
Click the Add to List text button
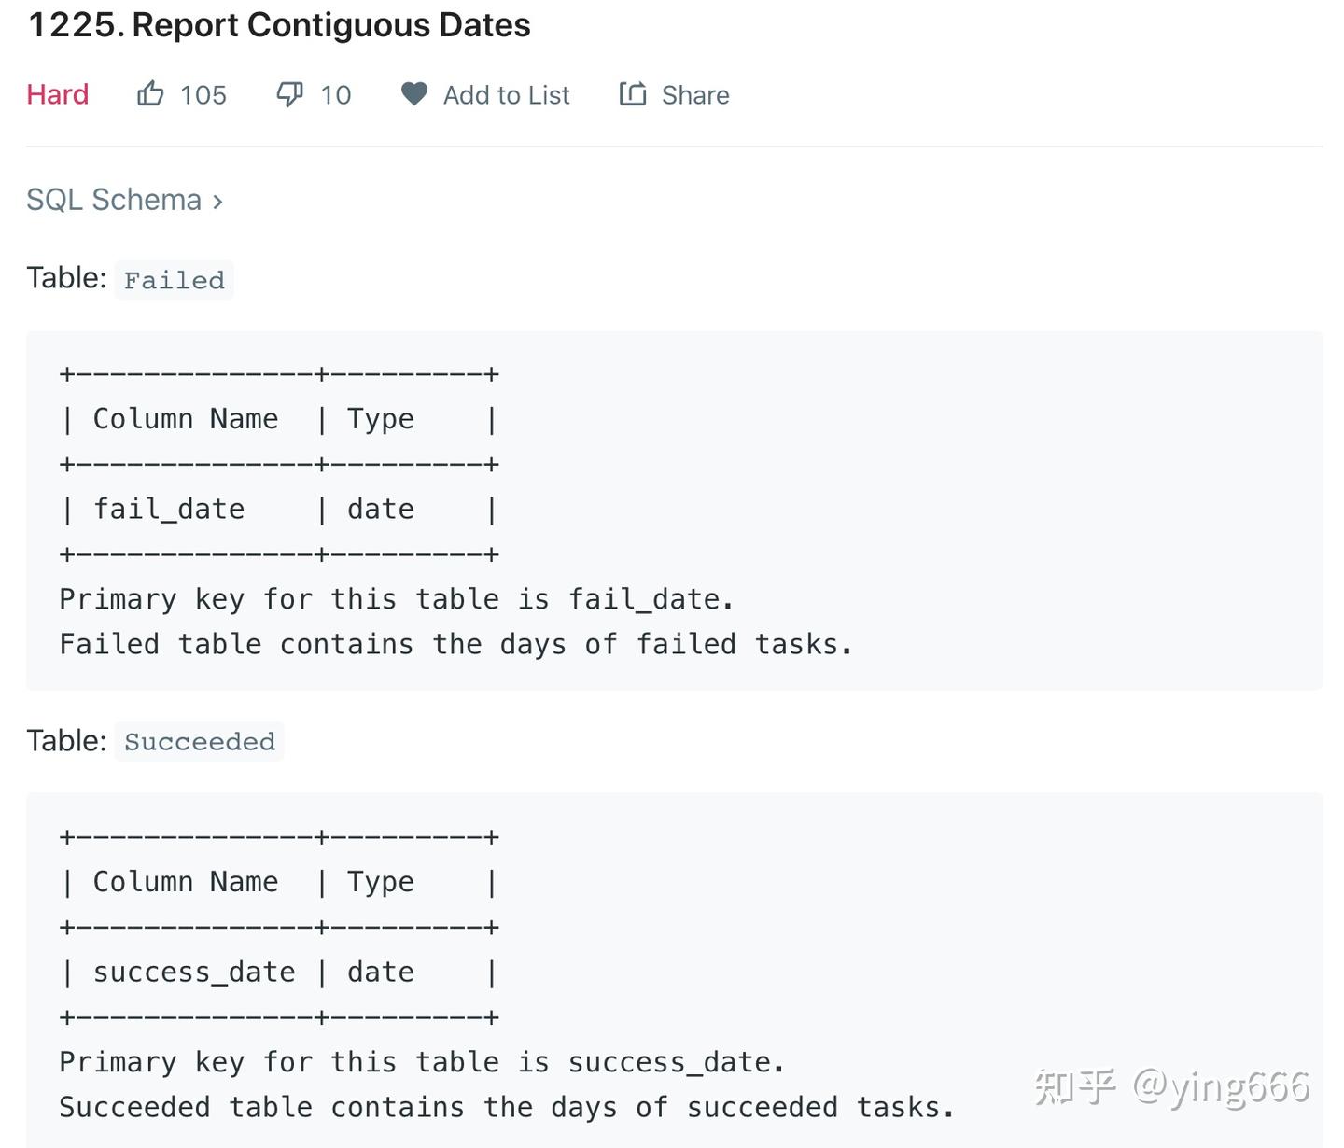coord(507,93)
